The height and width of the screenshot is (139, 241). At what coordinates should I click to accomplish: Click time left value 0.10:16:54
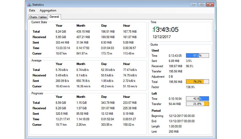[175, 99]
